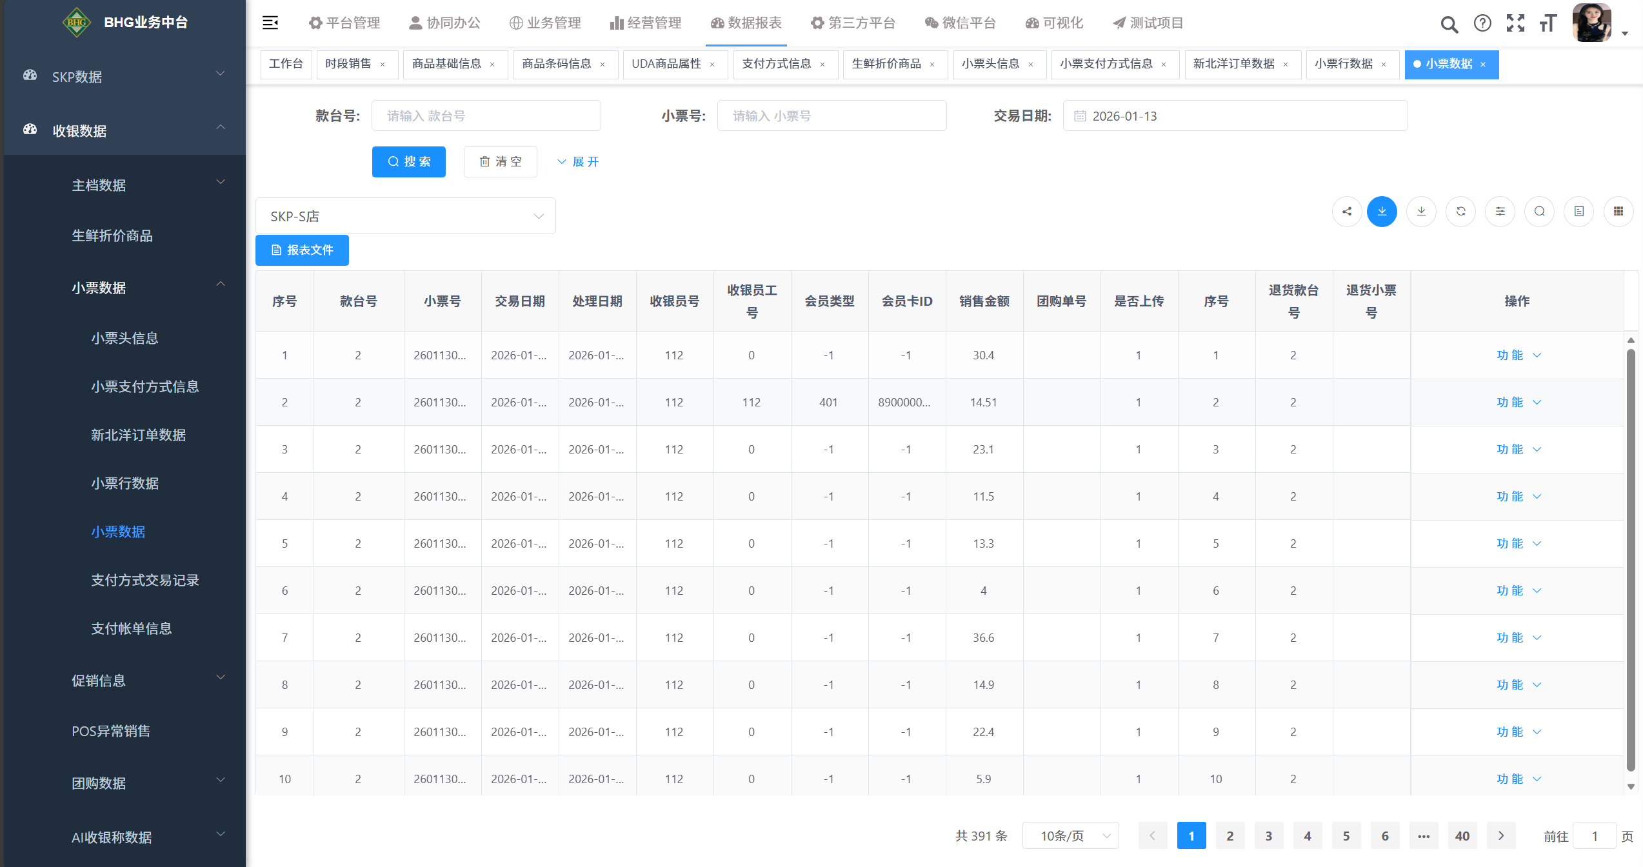
Task: Enter fullscreen mode via top-right icon
Action: click(1515, 24)
